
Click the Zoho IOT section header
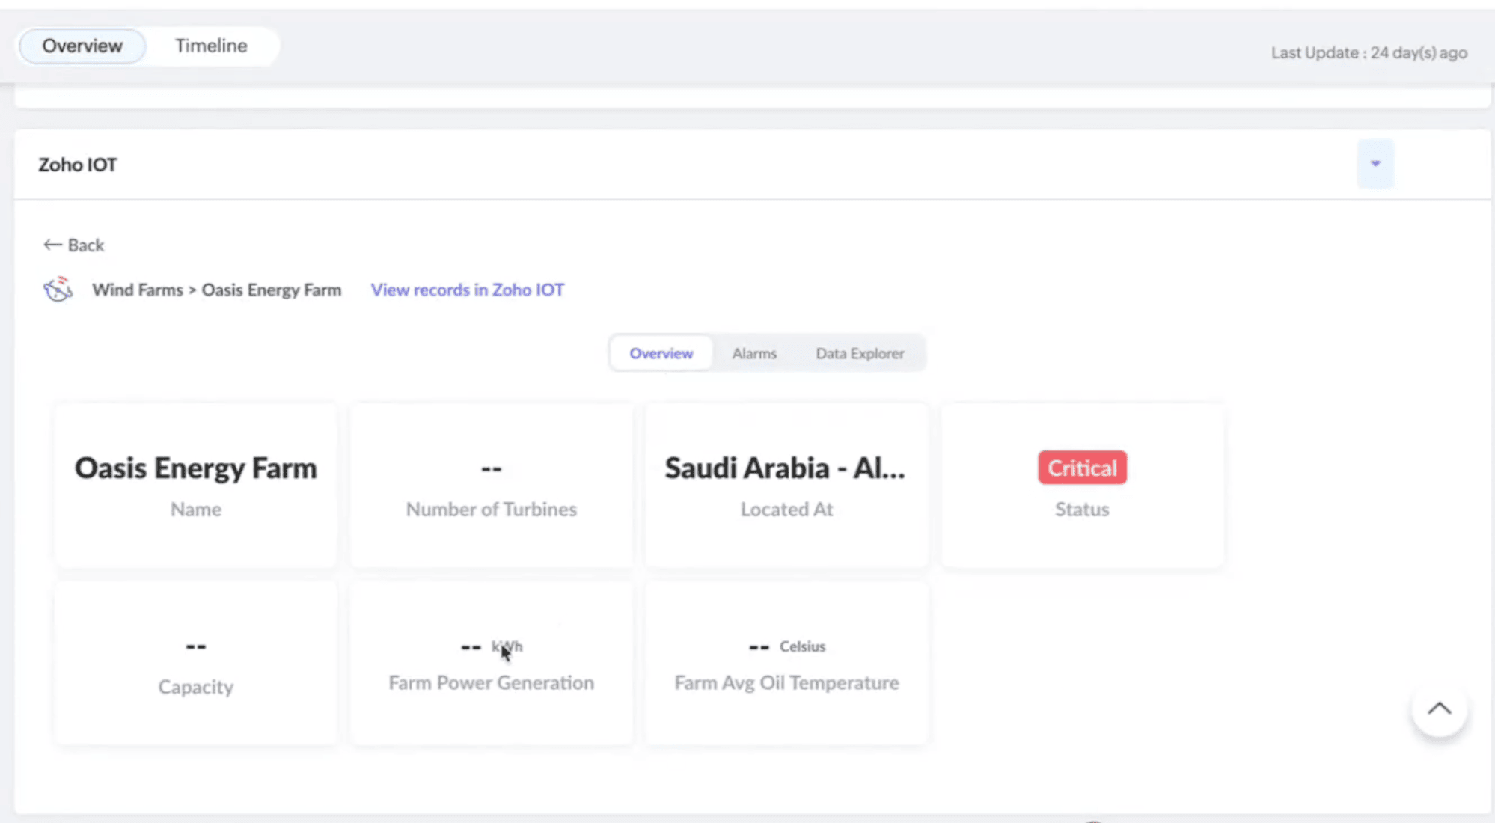click(78, 165)
